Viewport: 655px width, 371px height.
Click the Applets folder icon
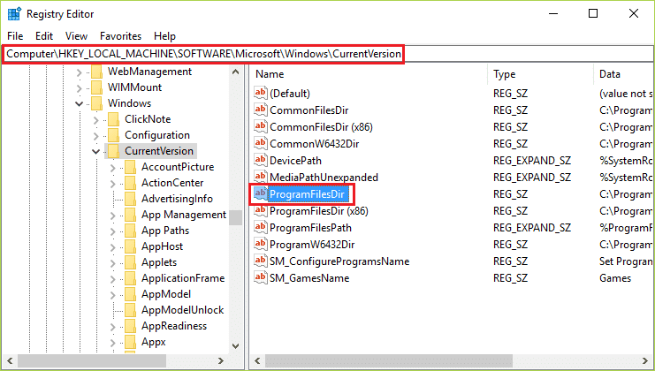coord(130,262)
